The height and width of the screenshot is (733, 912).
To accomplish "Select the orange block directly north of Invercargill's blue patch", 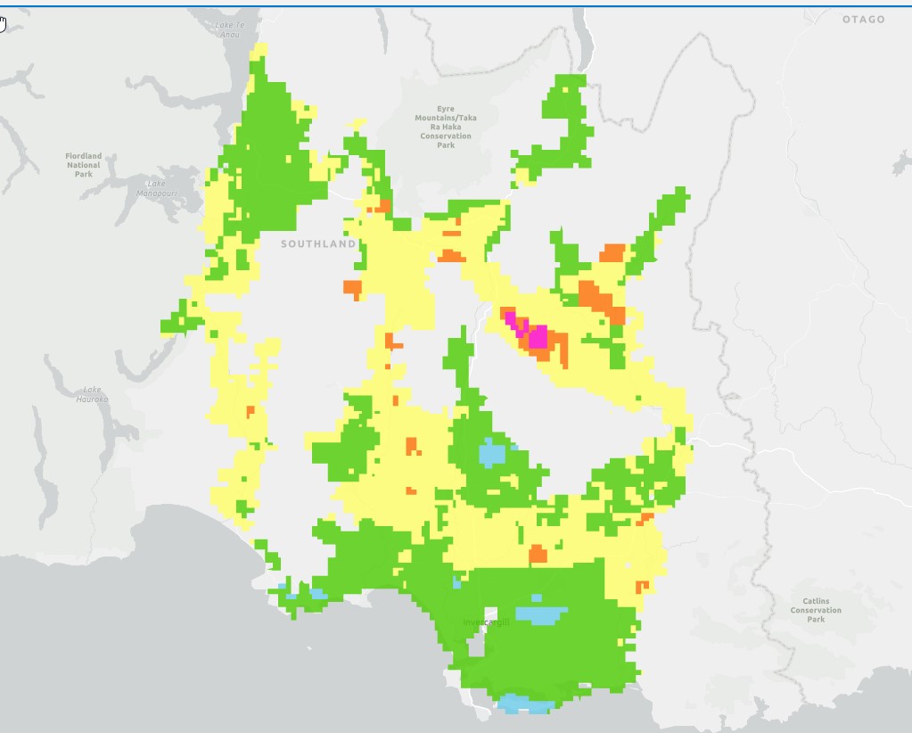I will pyautogui.click(x=538, y=554).
